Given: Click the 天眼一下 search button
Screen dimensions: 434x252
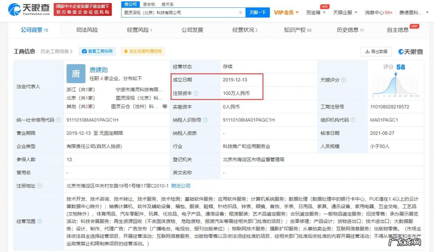Looking at the screenshot, I should coord(257,12).
